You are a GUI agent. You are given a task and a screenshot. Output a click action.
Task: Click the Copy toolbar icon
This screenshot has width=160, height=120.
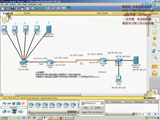28,8
